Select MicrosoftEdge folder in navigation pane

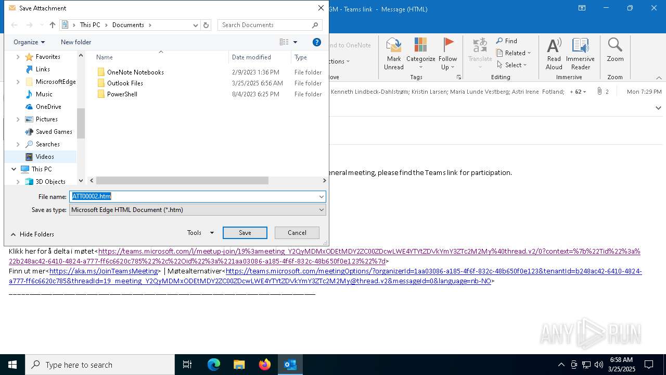pos(56,82)
